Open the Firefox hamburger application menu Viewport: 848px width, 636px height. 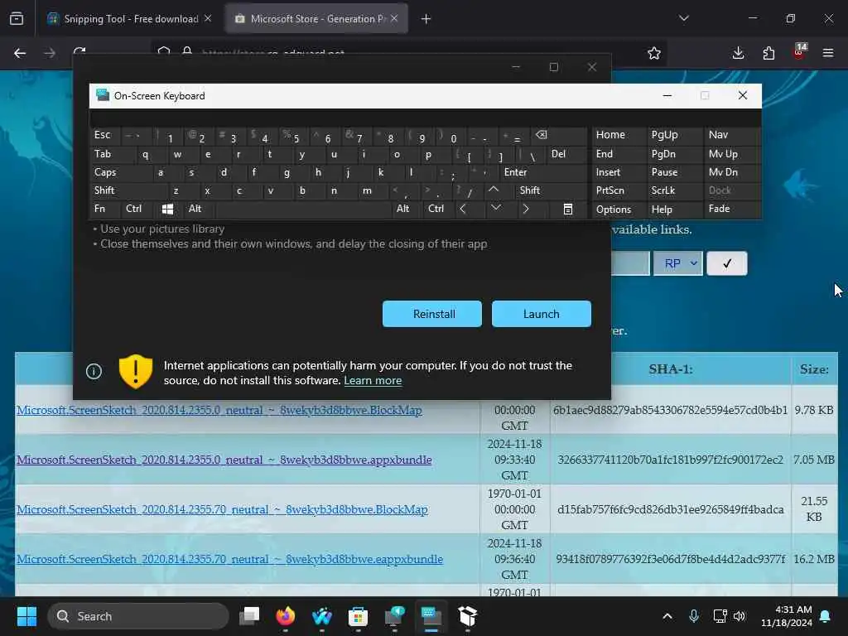pos(828,53)
